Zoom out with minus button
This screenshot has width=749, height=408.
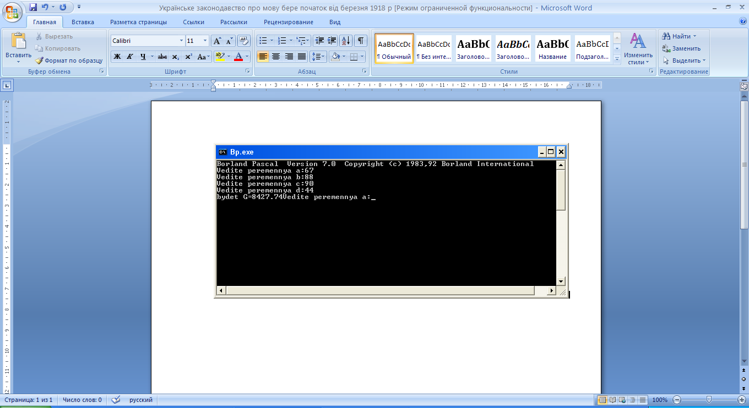click(677, 400)
